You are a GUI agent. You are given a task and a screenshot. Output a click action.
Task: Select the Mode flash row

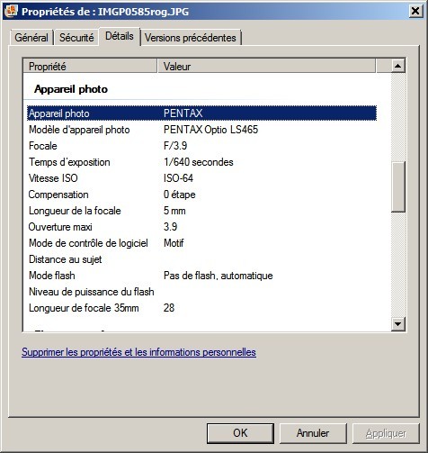click(201, 276)
